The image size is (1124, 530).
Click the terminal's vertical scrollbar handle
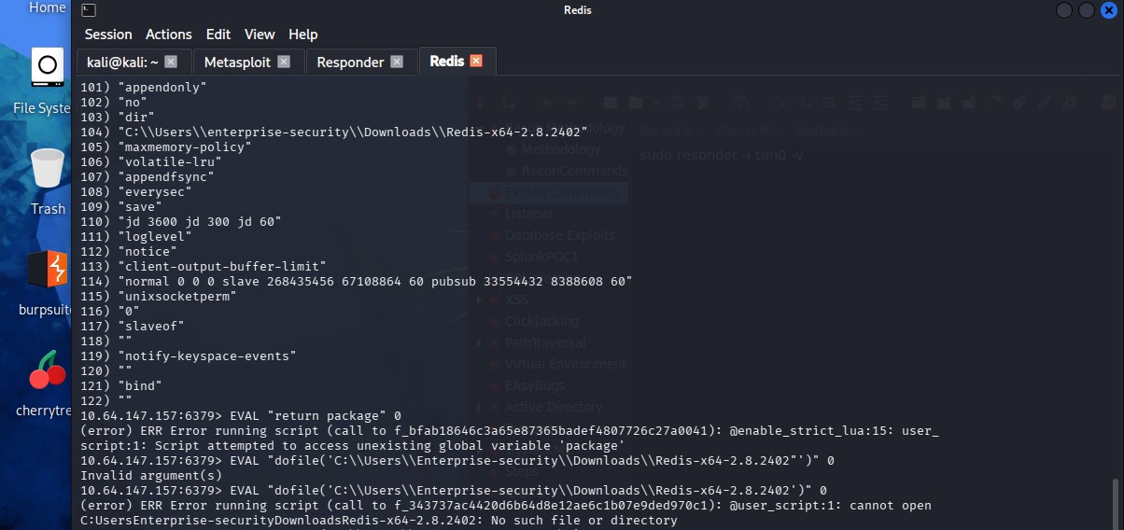1117,504
